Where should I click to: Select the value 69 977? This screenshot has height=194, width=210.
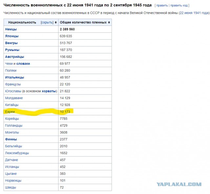[x=65, y=64]
